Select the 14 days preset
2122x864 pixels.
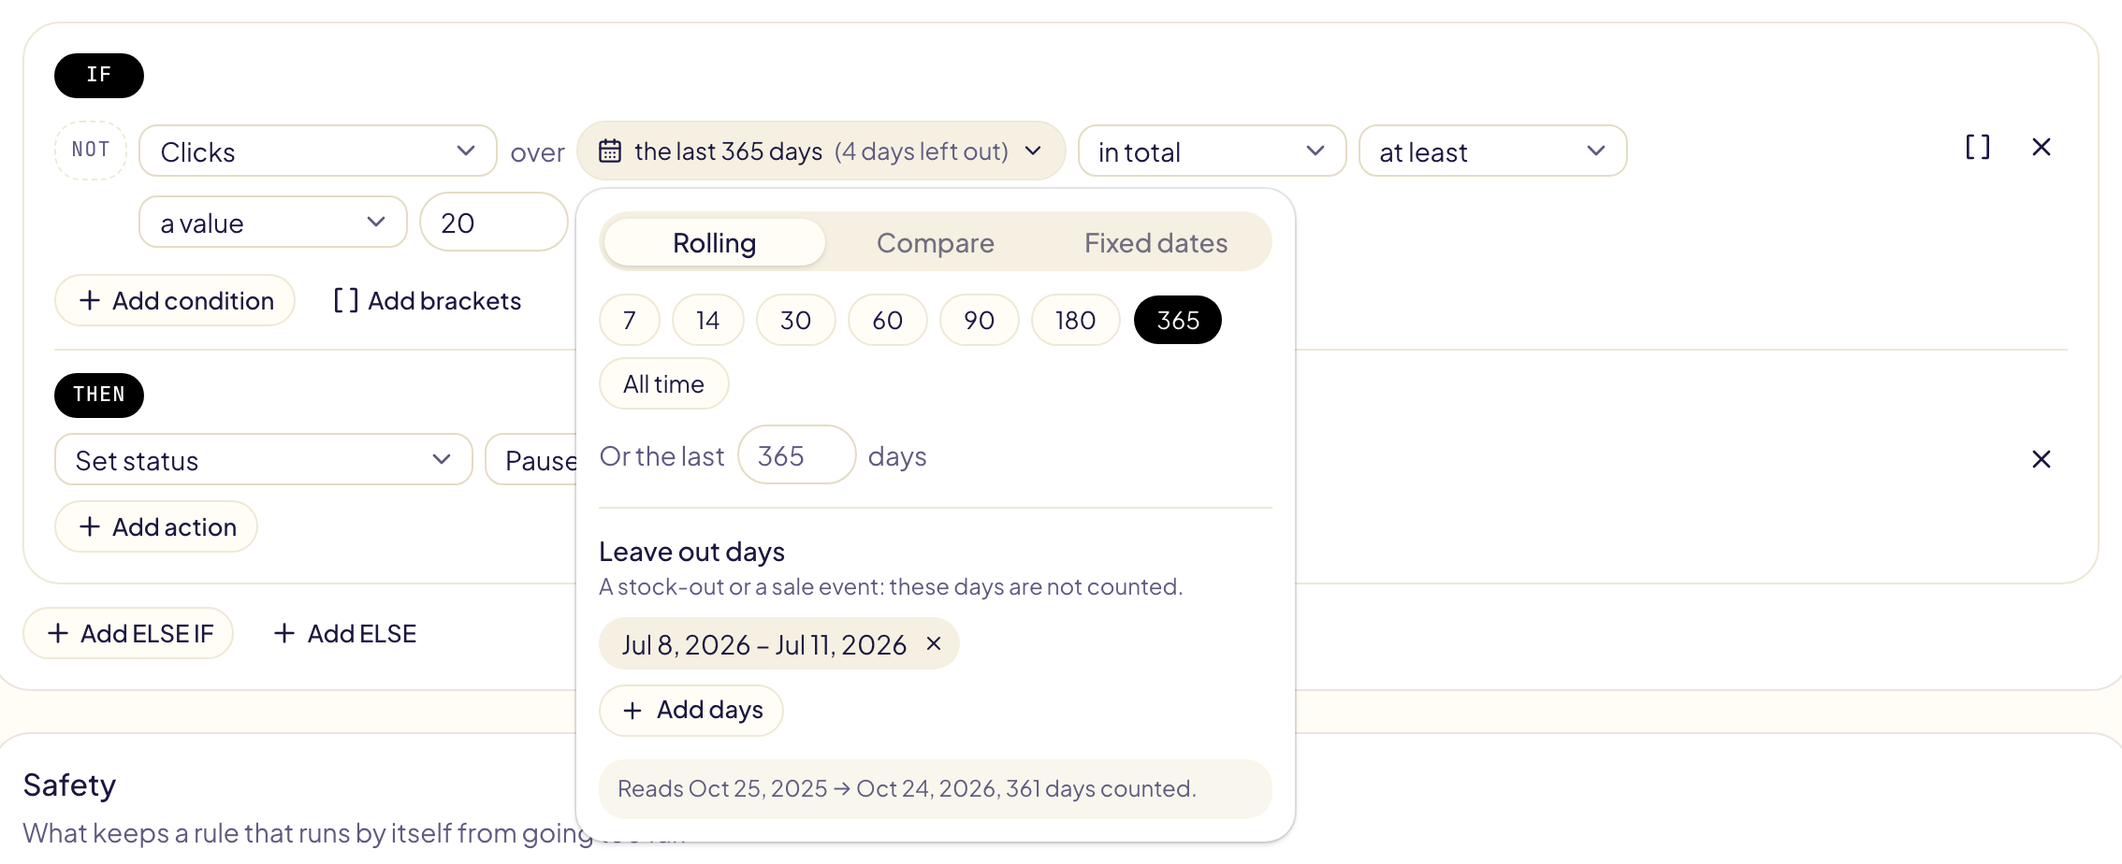[x=708, y=320]
